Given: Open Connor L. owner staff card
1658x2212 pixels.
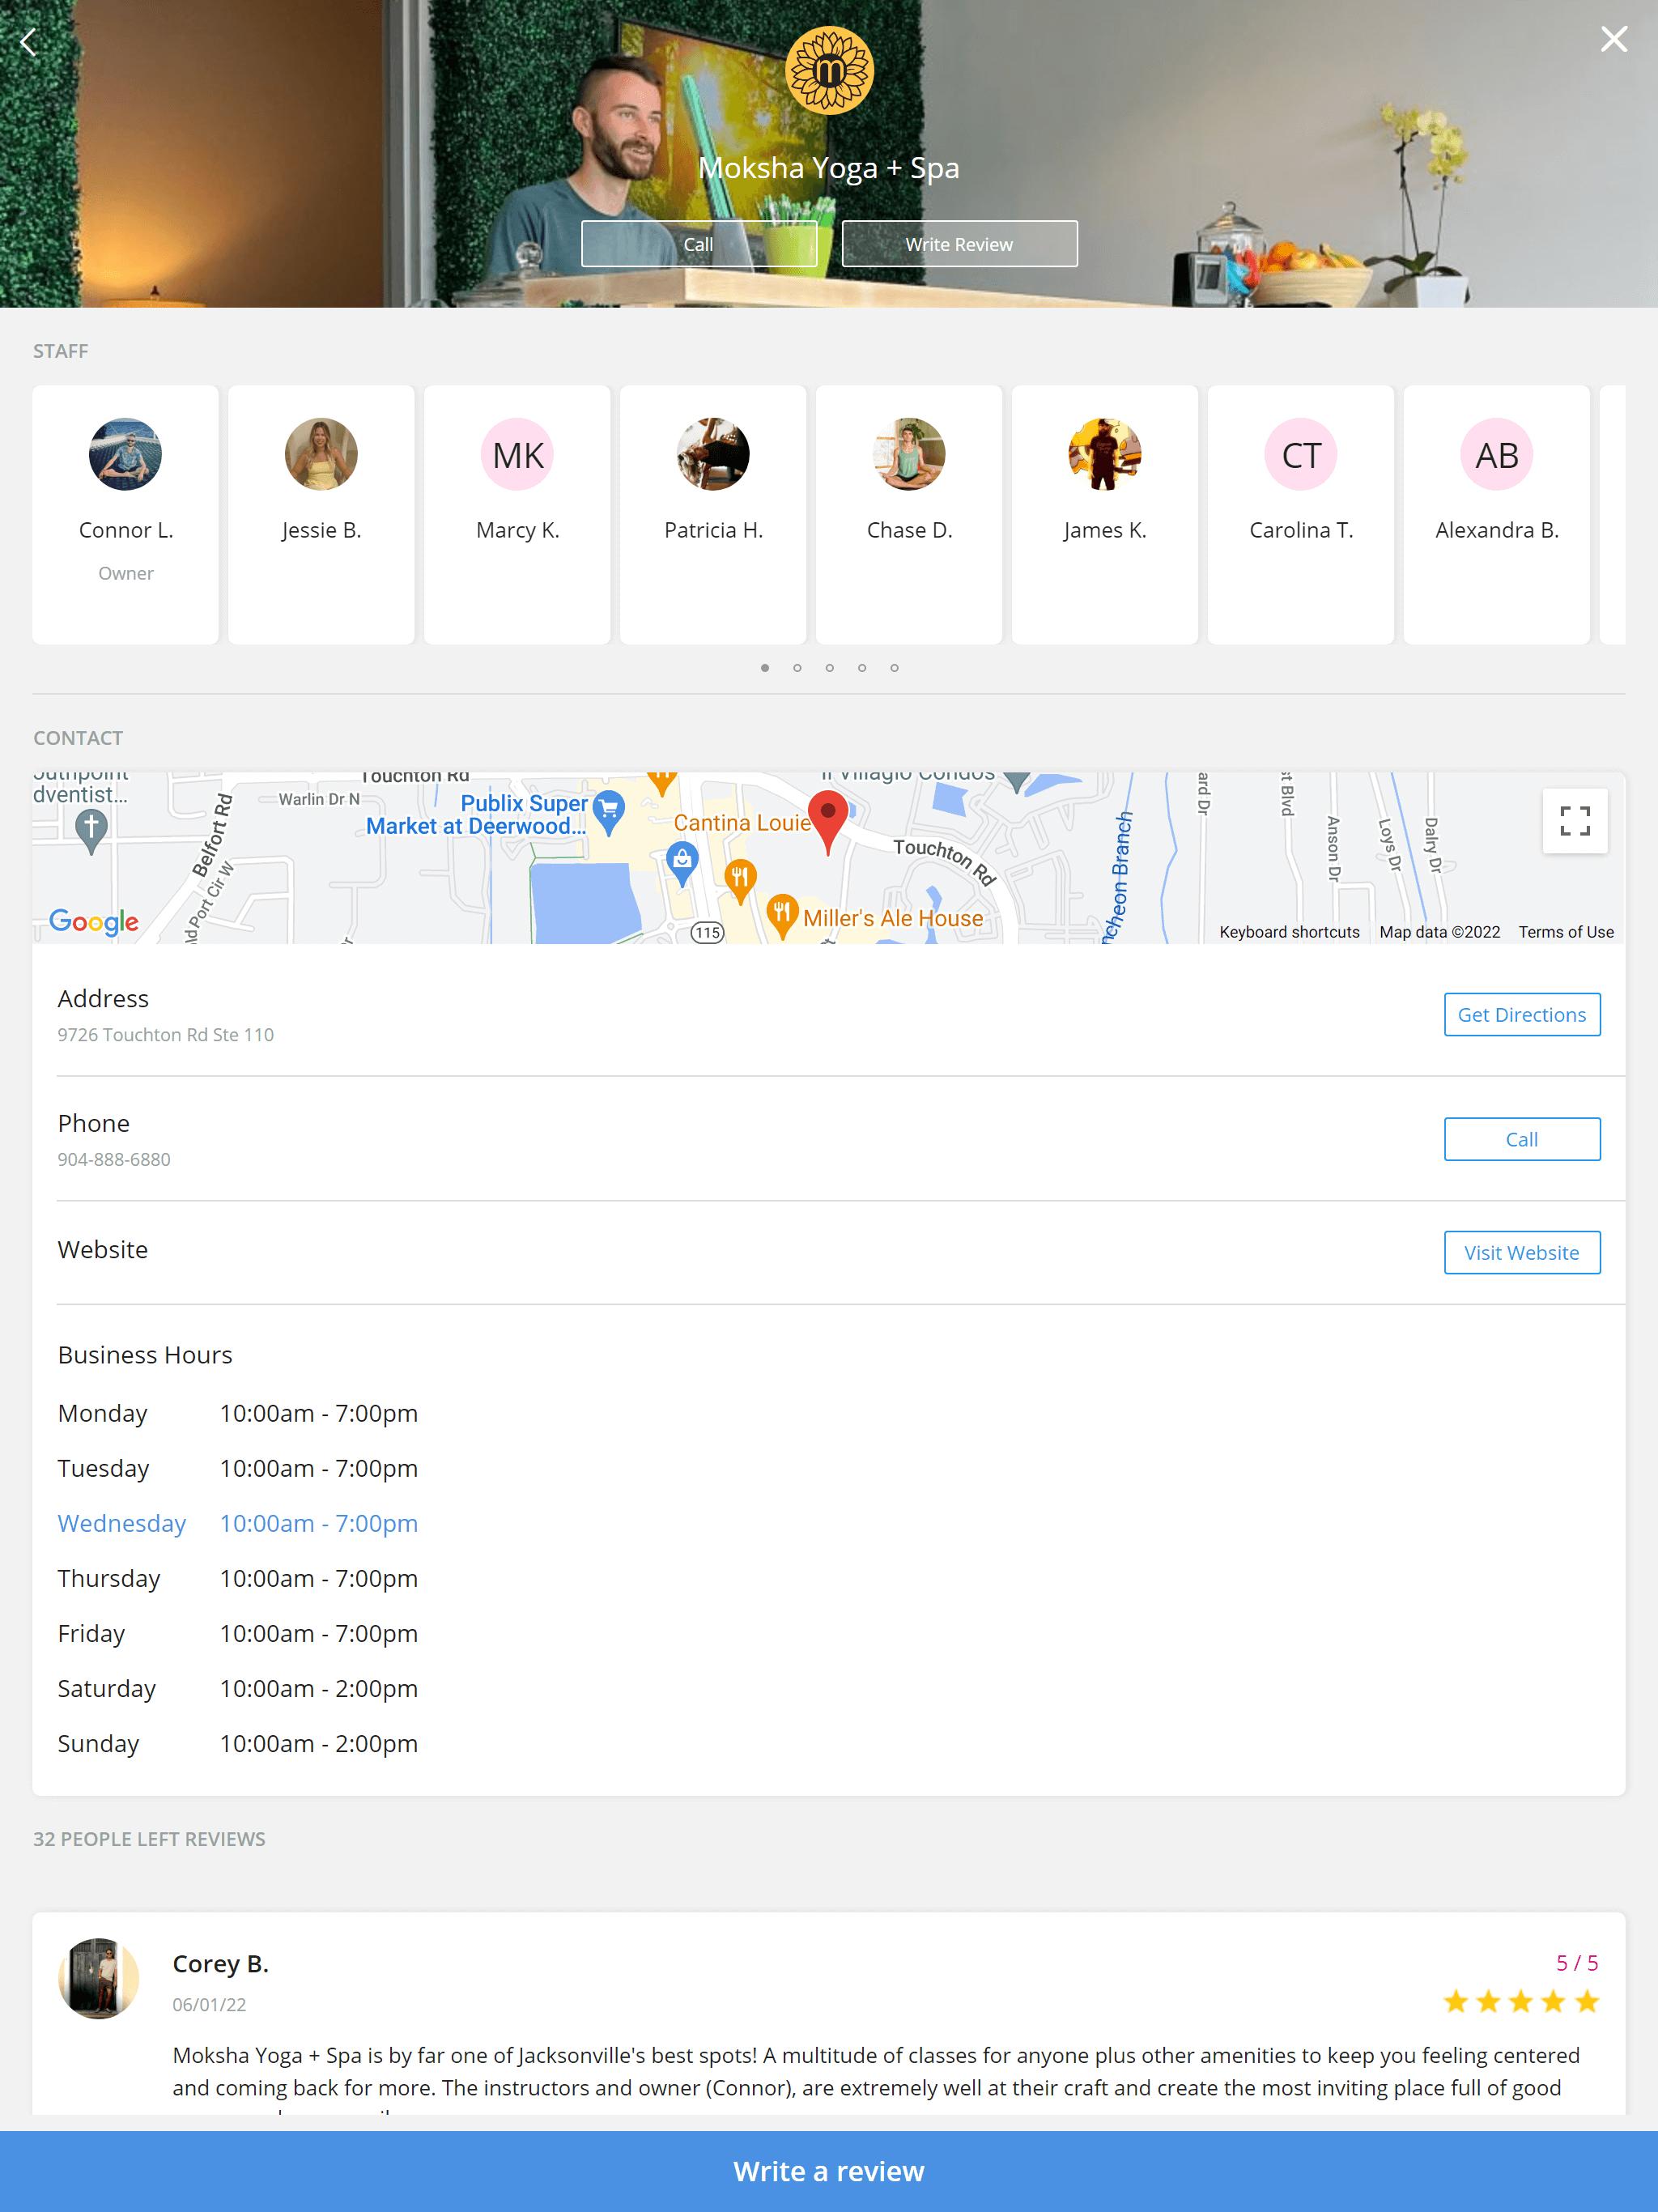Looking at the screenshot, I should point(125,514).
